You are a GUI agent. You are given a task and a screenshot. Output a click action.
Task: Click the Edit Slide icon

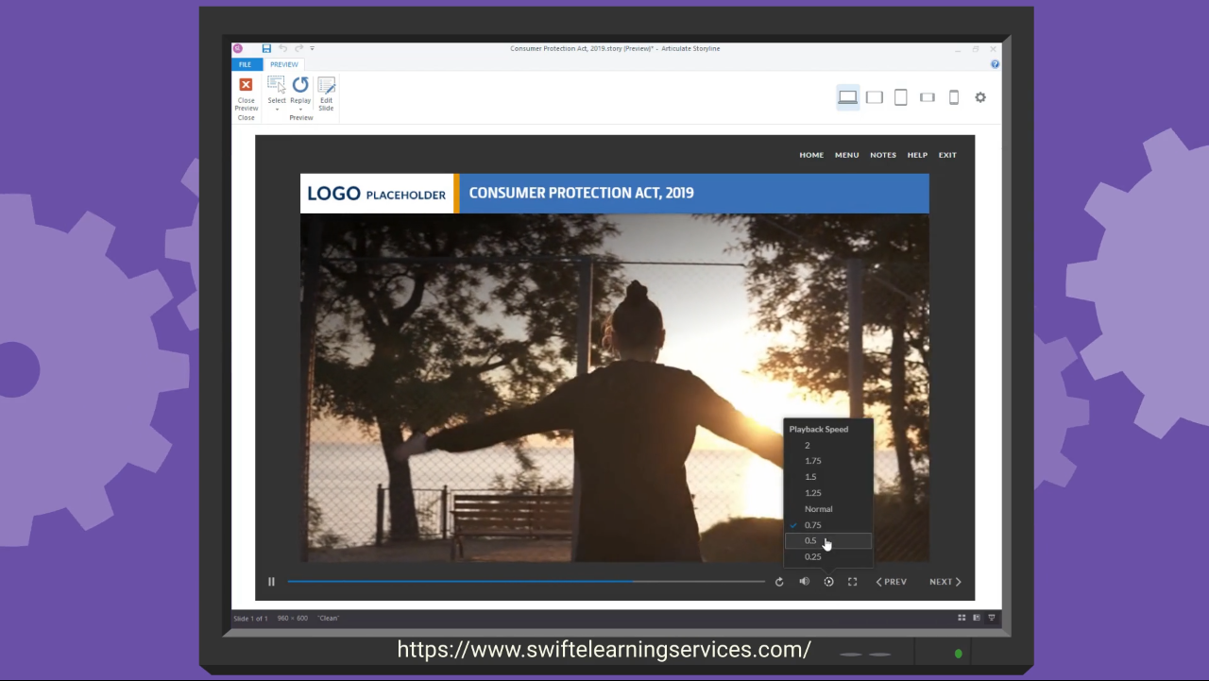326,94
